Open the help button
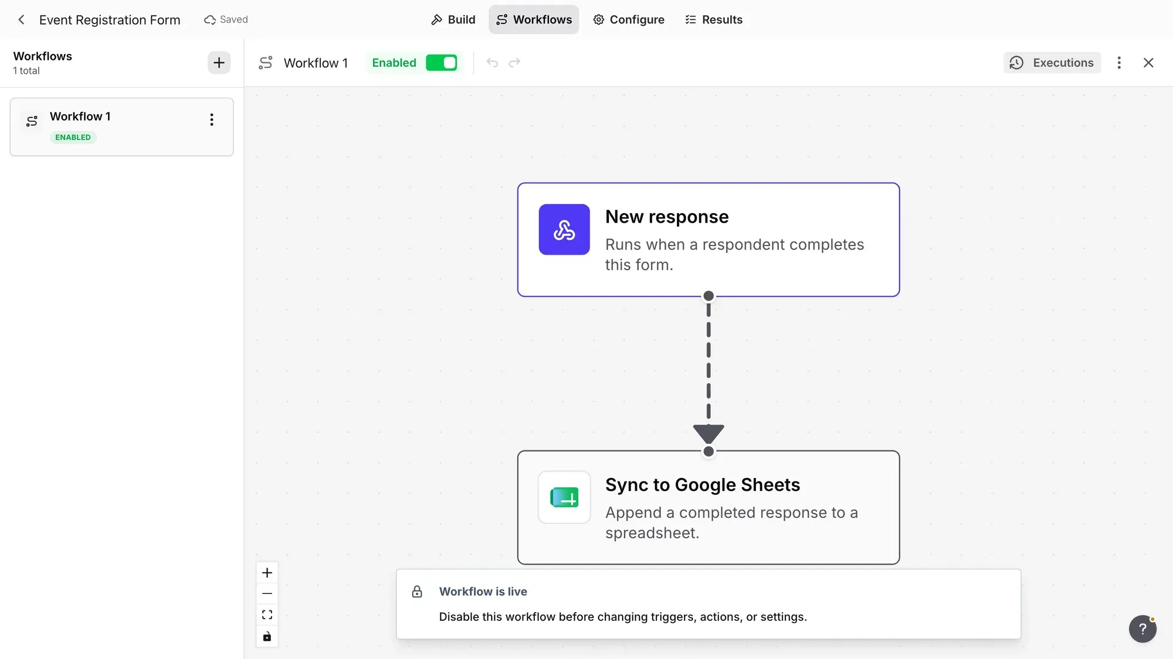The height and width of the screenshot is (659, 1173). click(1143, 629)
